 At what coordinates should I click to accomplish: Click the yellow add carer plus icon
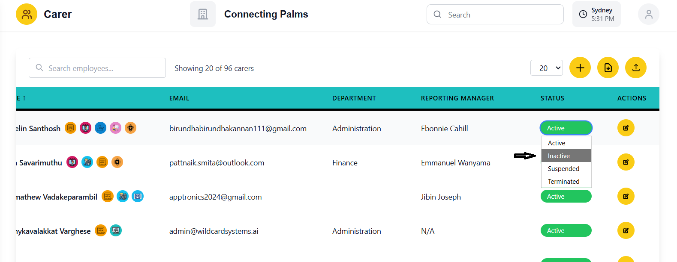(x=580, y=68)
